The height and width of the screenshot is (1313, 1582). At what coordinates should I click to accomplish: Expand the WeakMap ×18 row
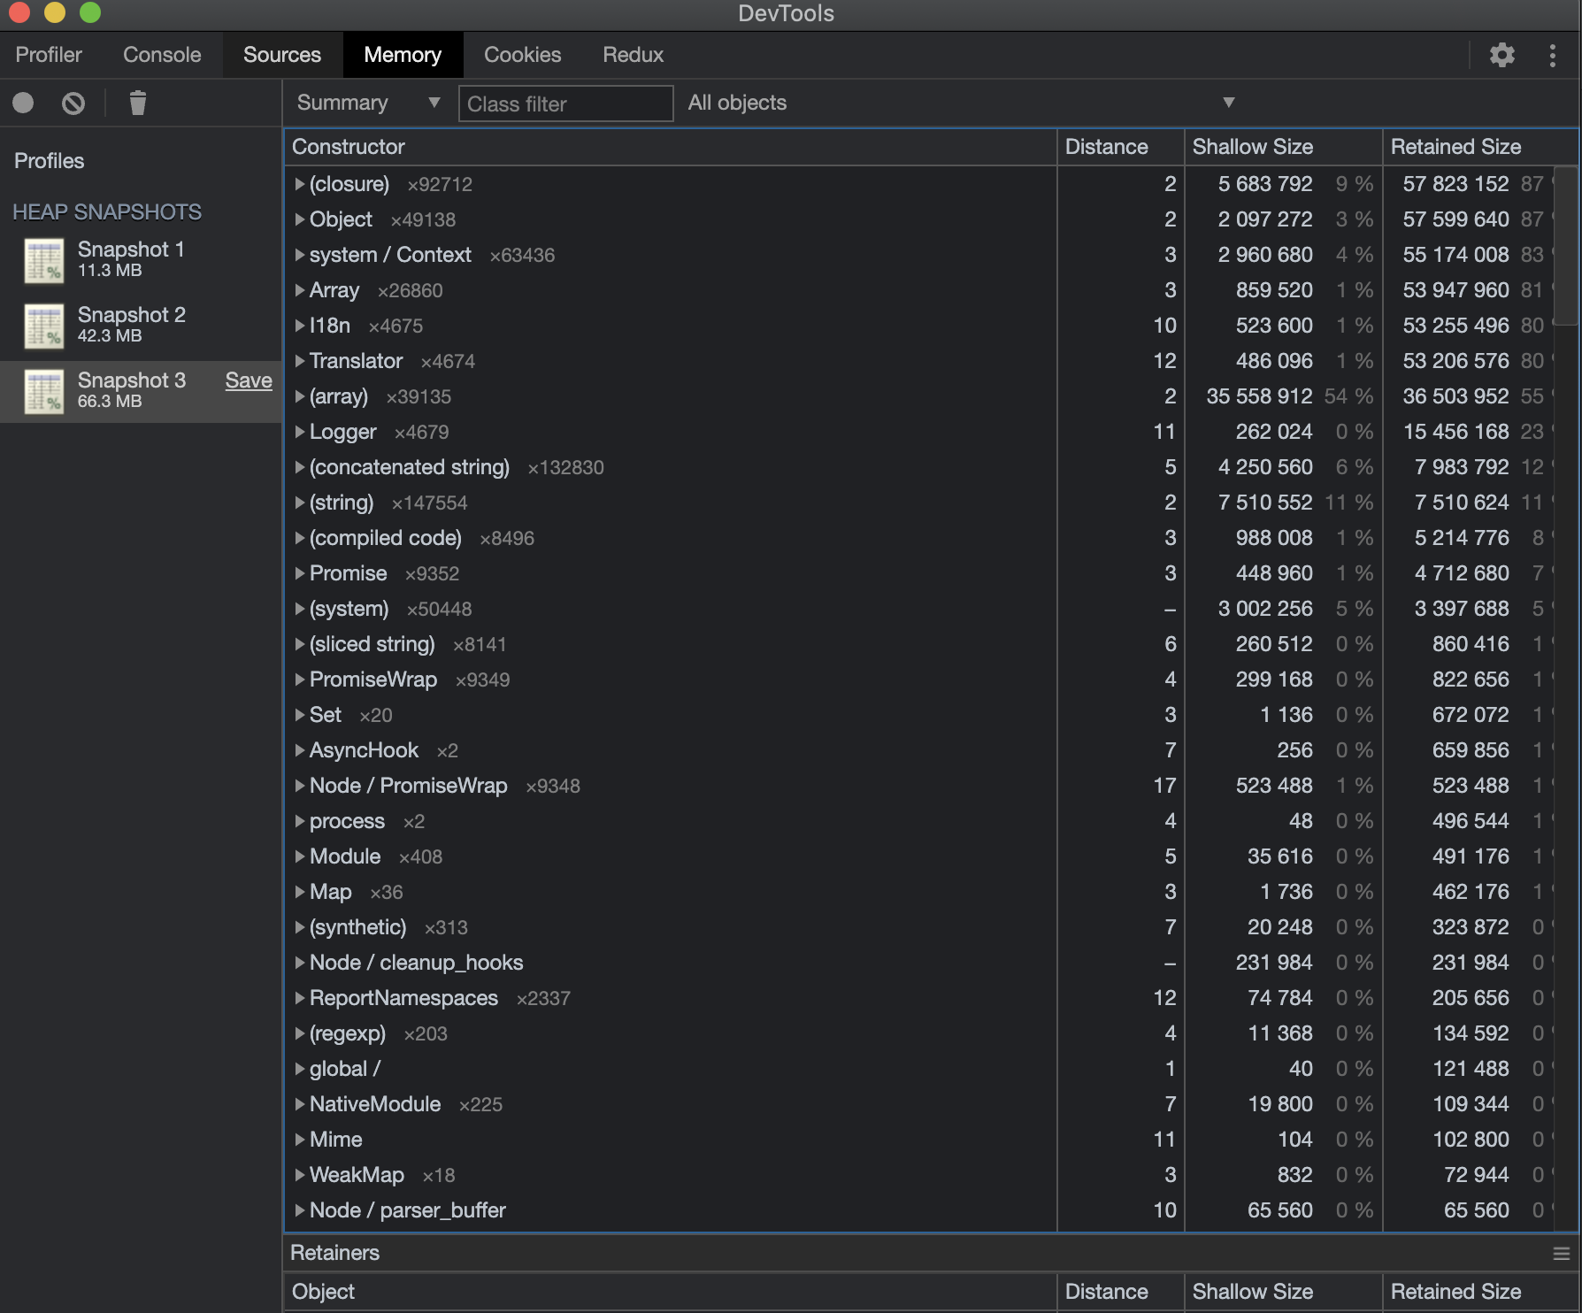click(x=300, y=1175)
